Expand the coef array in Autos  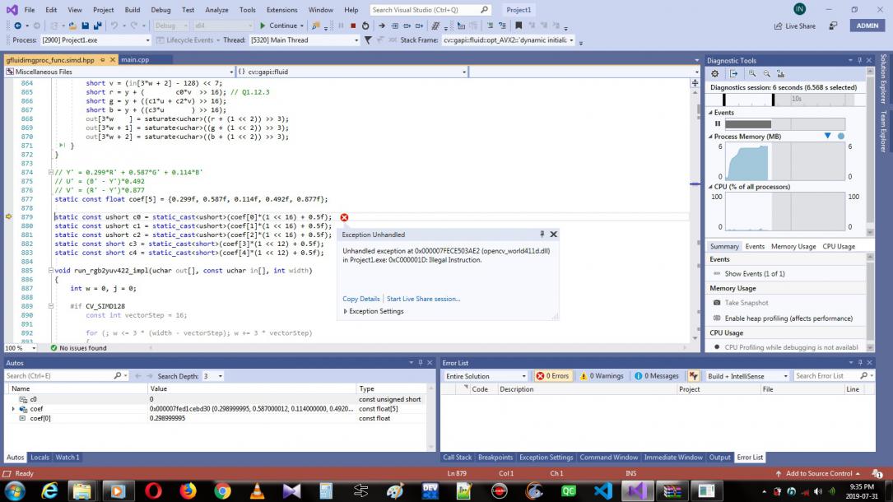click(x=13, y=409)
